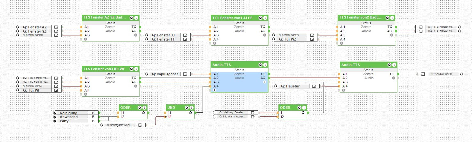The image size is (472, 142).
Task: Click info icon of selected blue Audio-TTS block
Action: [265, 65]
